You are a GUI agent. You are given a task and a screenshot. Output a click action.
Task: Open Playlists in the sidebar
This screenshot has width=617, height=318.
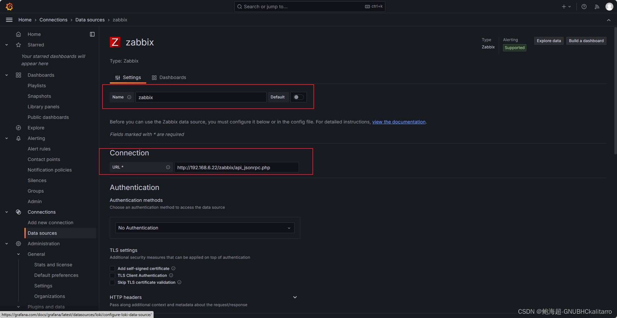(37, 86)
